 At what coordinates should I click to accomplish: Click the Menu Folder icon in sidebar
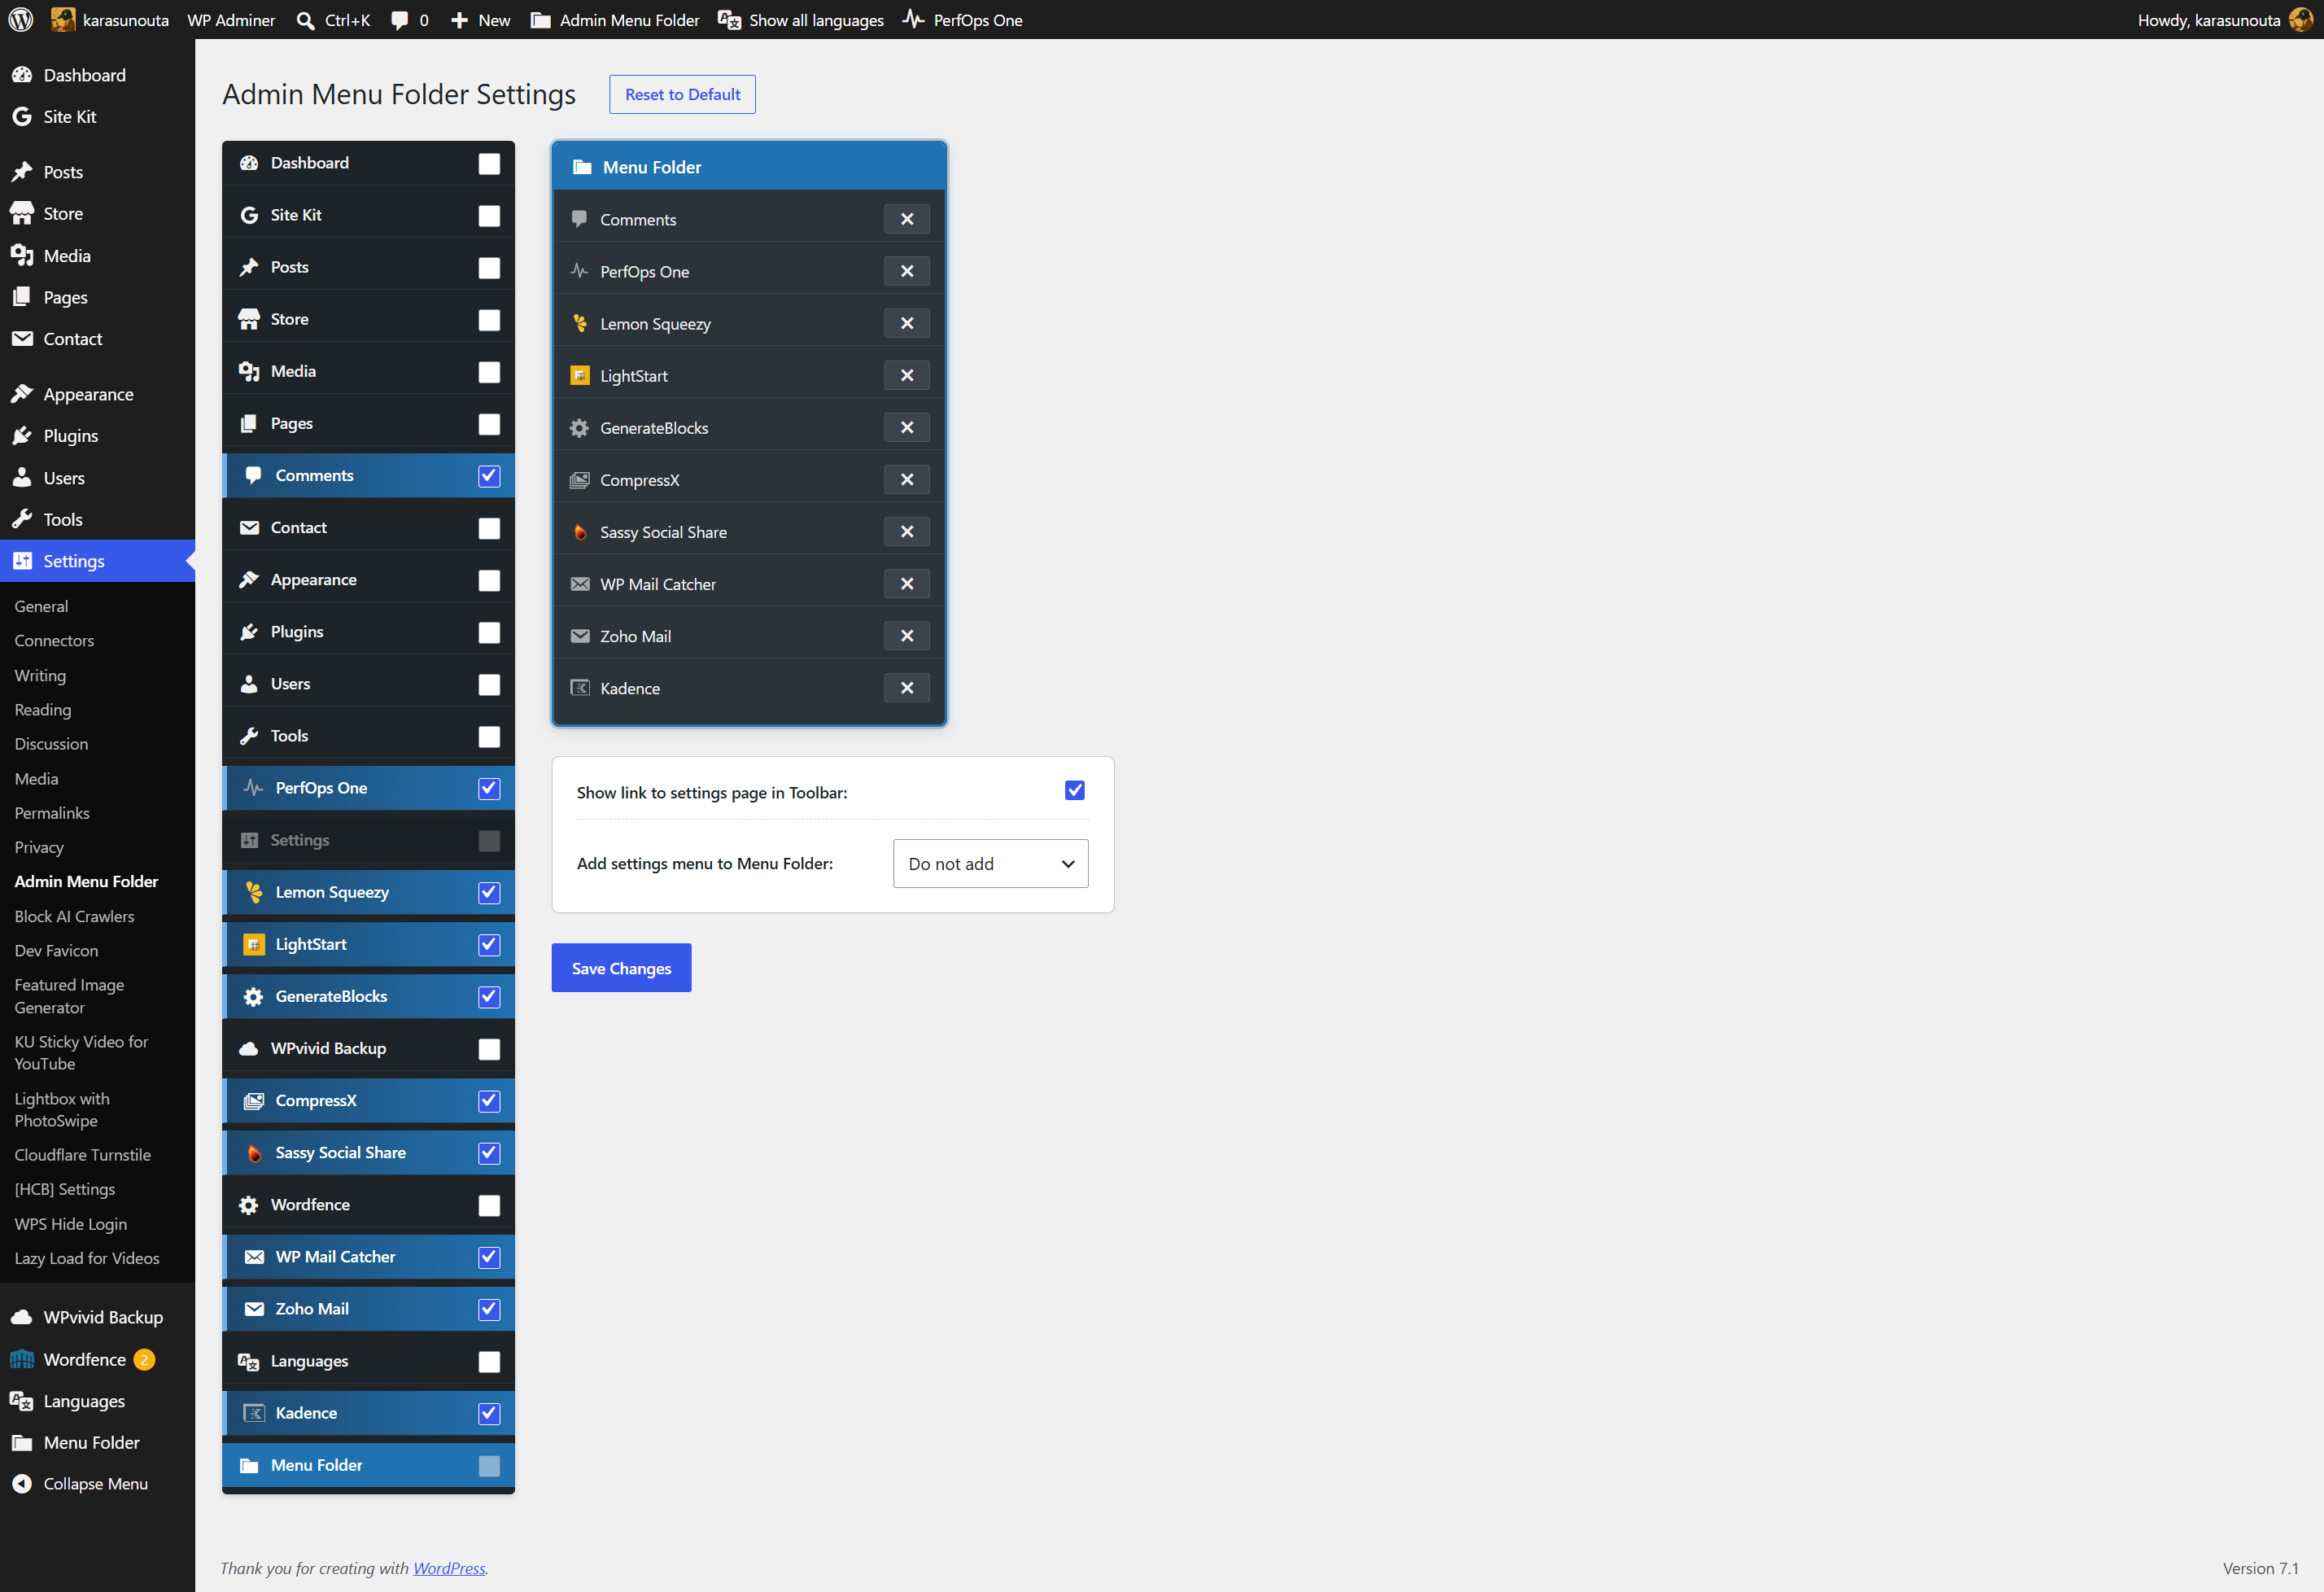click(x=22, y=1442)
